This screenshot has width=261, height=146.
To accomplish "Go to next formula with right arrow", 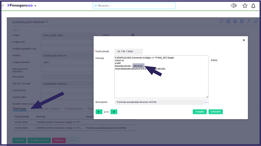I will click(114, 112).
